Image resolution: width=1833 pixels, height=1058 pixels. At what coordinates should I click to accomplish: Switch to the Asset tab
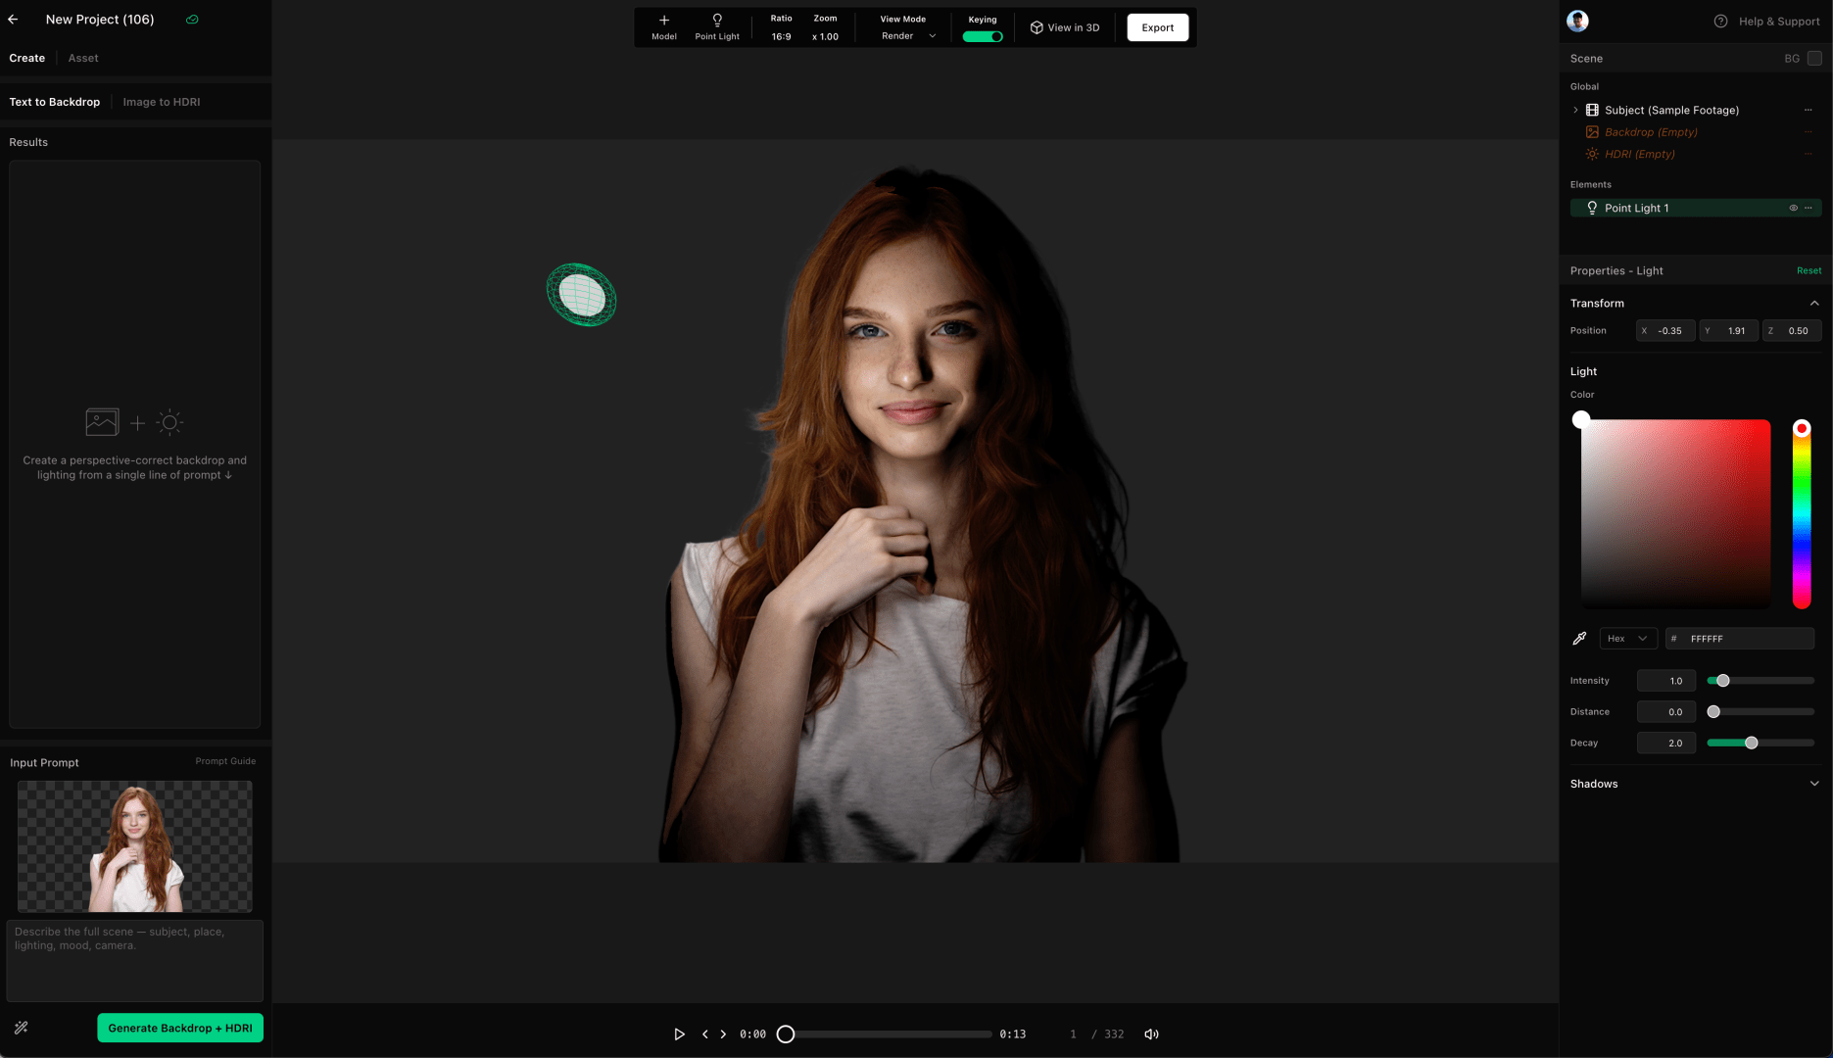(83, 58)
